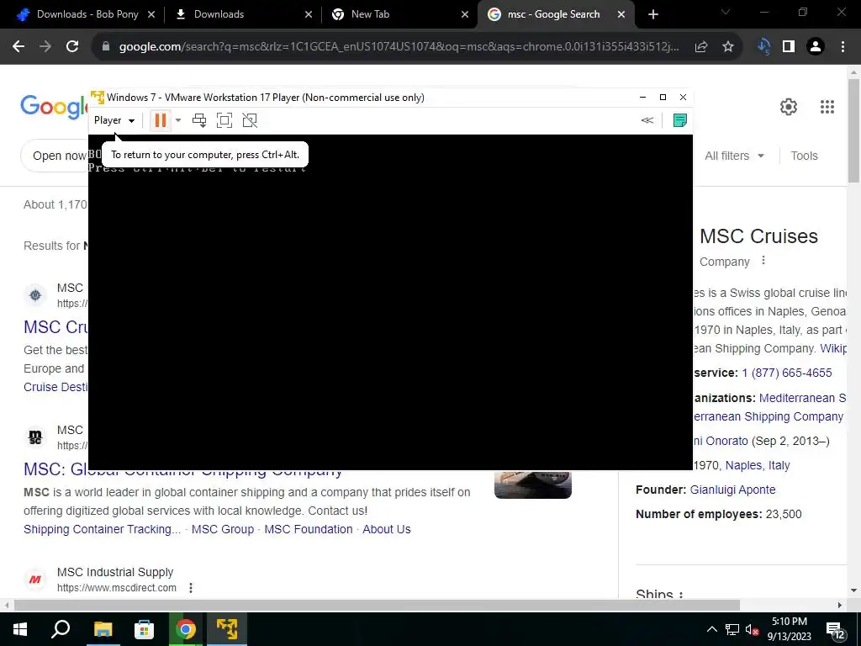Click the horizontal scrollbar right arrow
This screenshot has height=646, width=861.
tap(840, 605)
